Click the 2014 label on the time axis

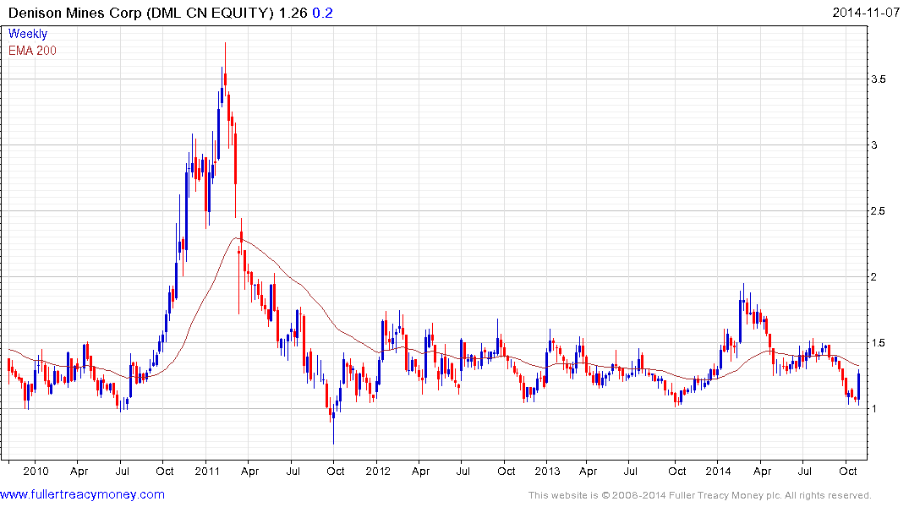click(x=718, y=471)
